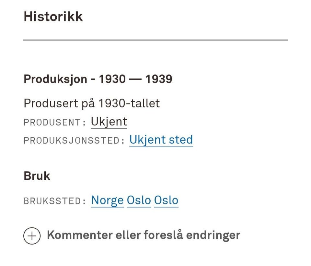311x266 pixels.
Task: Click the word Produksjon in the heading
Action: [x=55, y=79]
